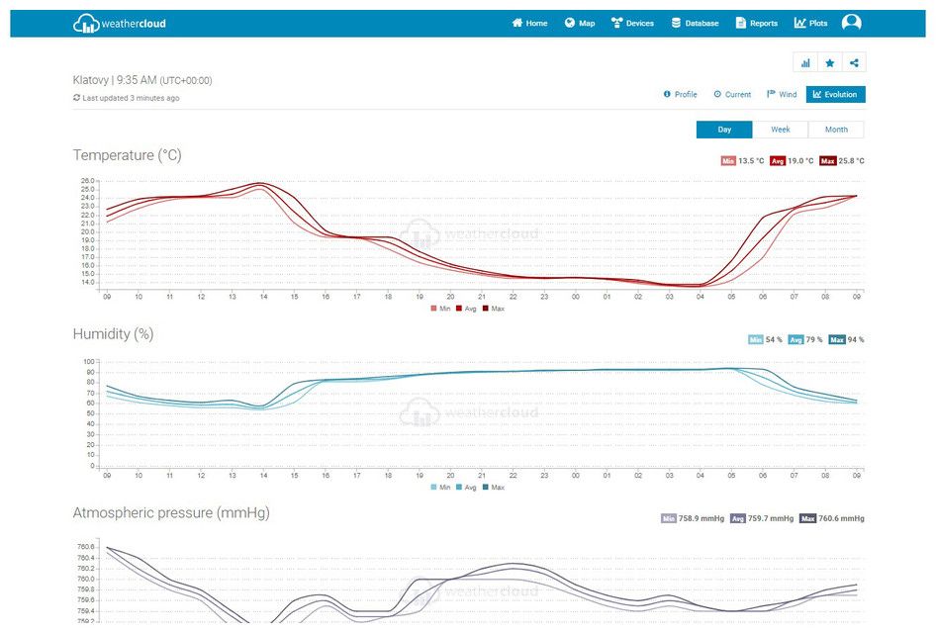Switch the time range to Week
The image size is (936, 633).
click(780, 130)
